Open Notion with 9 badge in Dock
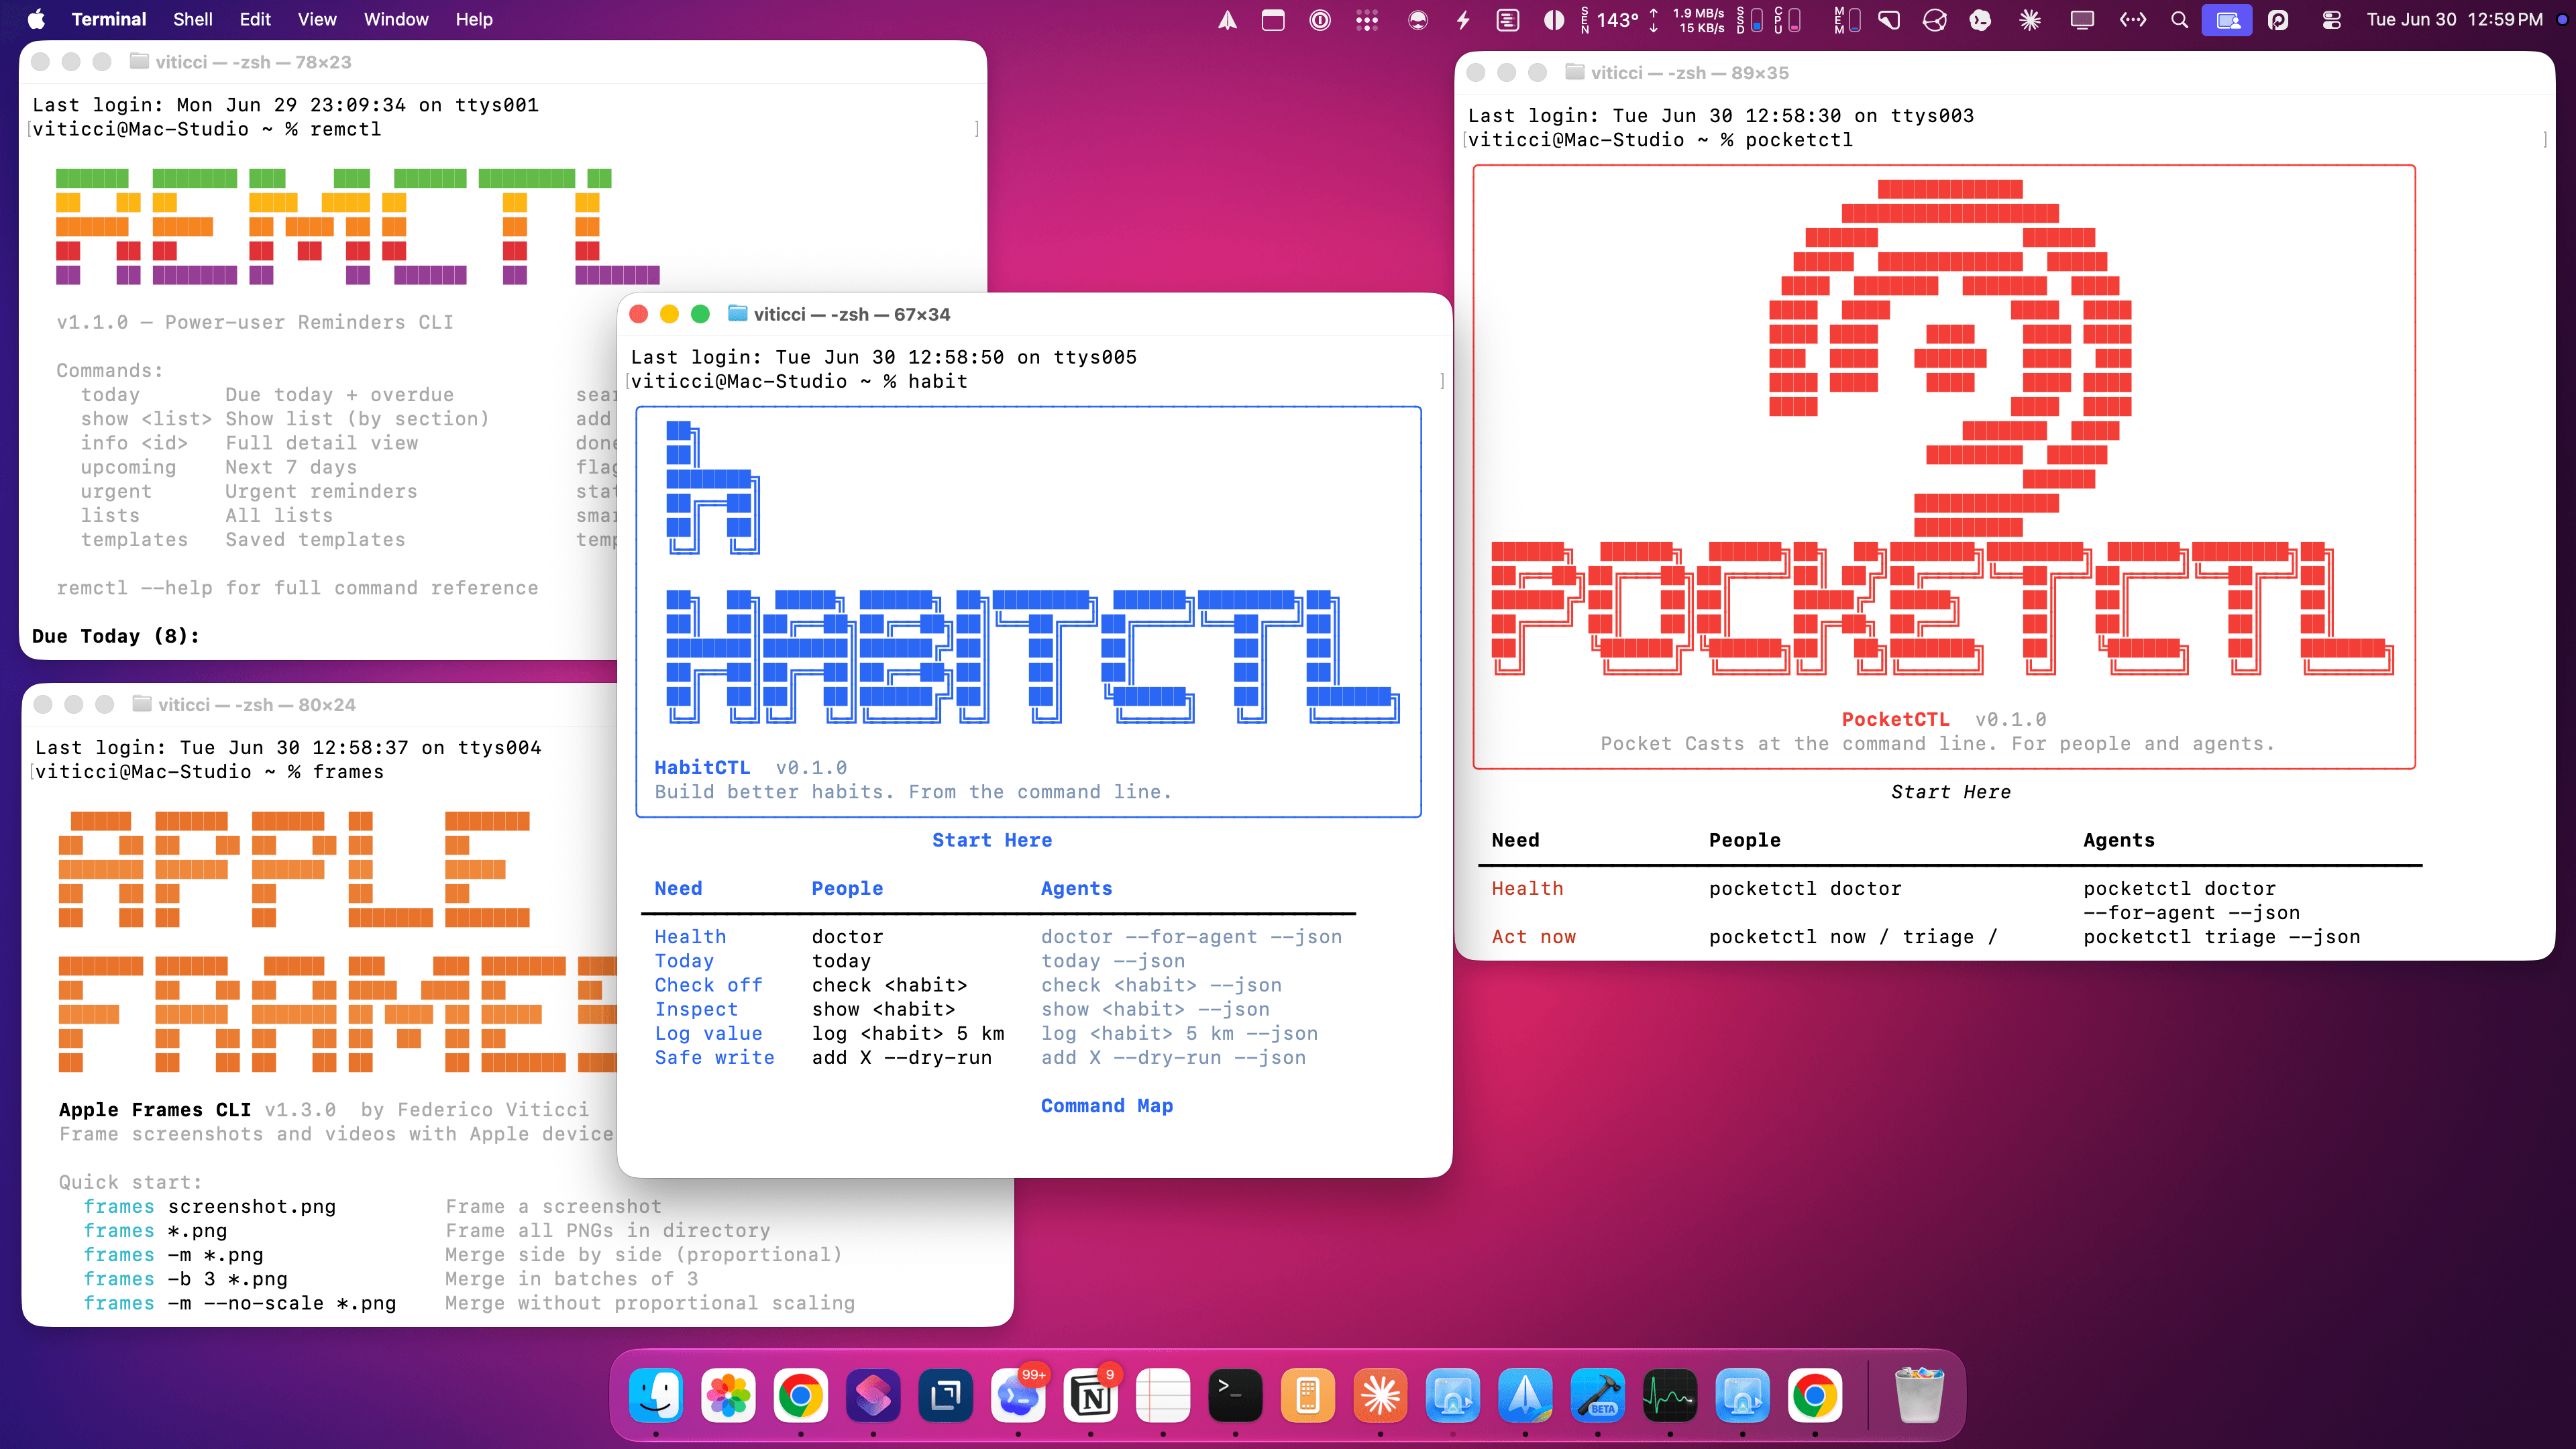Image resolution: width=2576 pixels, height=1449 pixels. (x=1091, y=1394)
